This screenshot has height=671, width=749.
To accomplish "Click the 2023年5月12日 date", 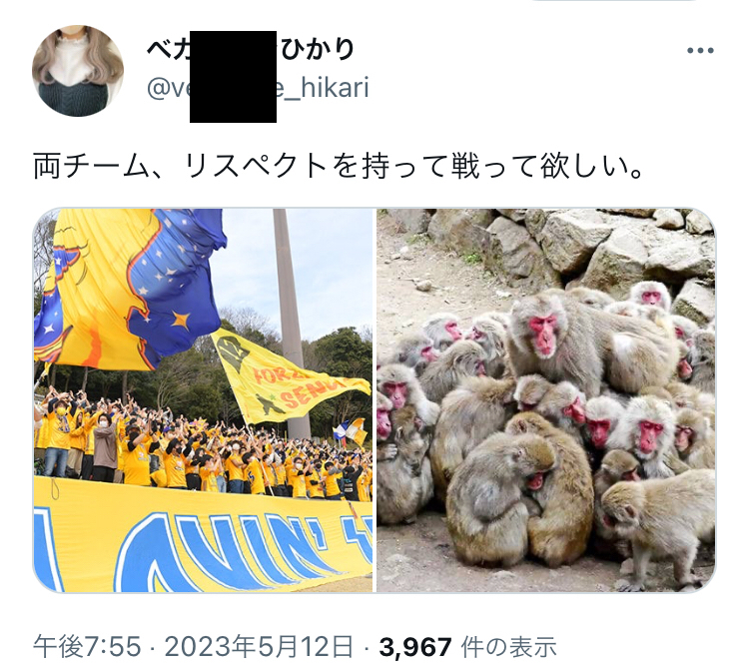I will (x=259, y=647).
